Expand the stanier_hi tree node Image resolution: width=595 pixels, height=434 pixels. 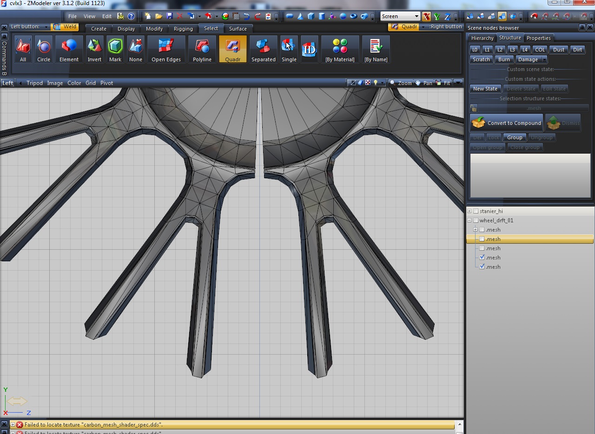(469, 211)
